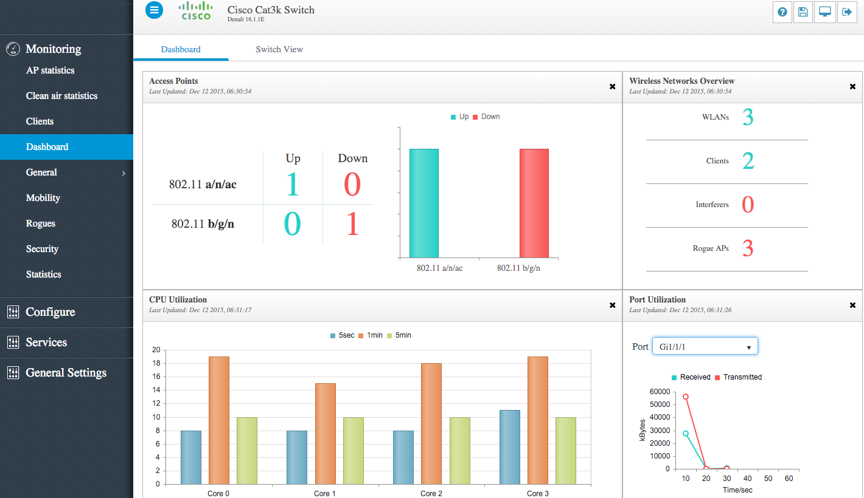Toggle the 5sec series in CPU legend
This screenshot has width=864, height=498.
point(342,335)
